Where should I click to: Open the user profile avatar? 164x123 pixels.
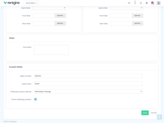pos(159,3)
